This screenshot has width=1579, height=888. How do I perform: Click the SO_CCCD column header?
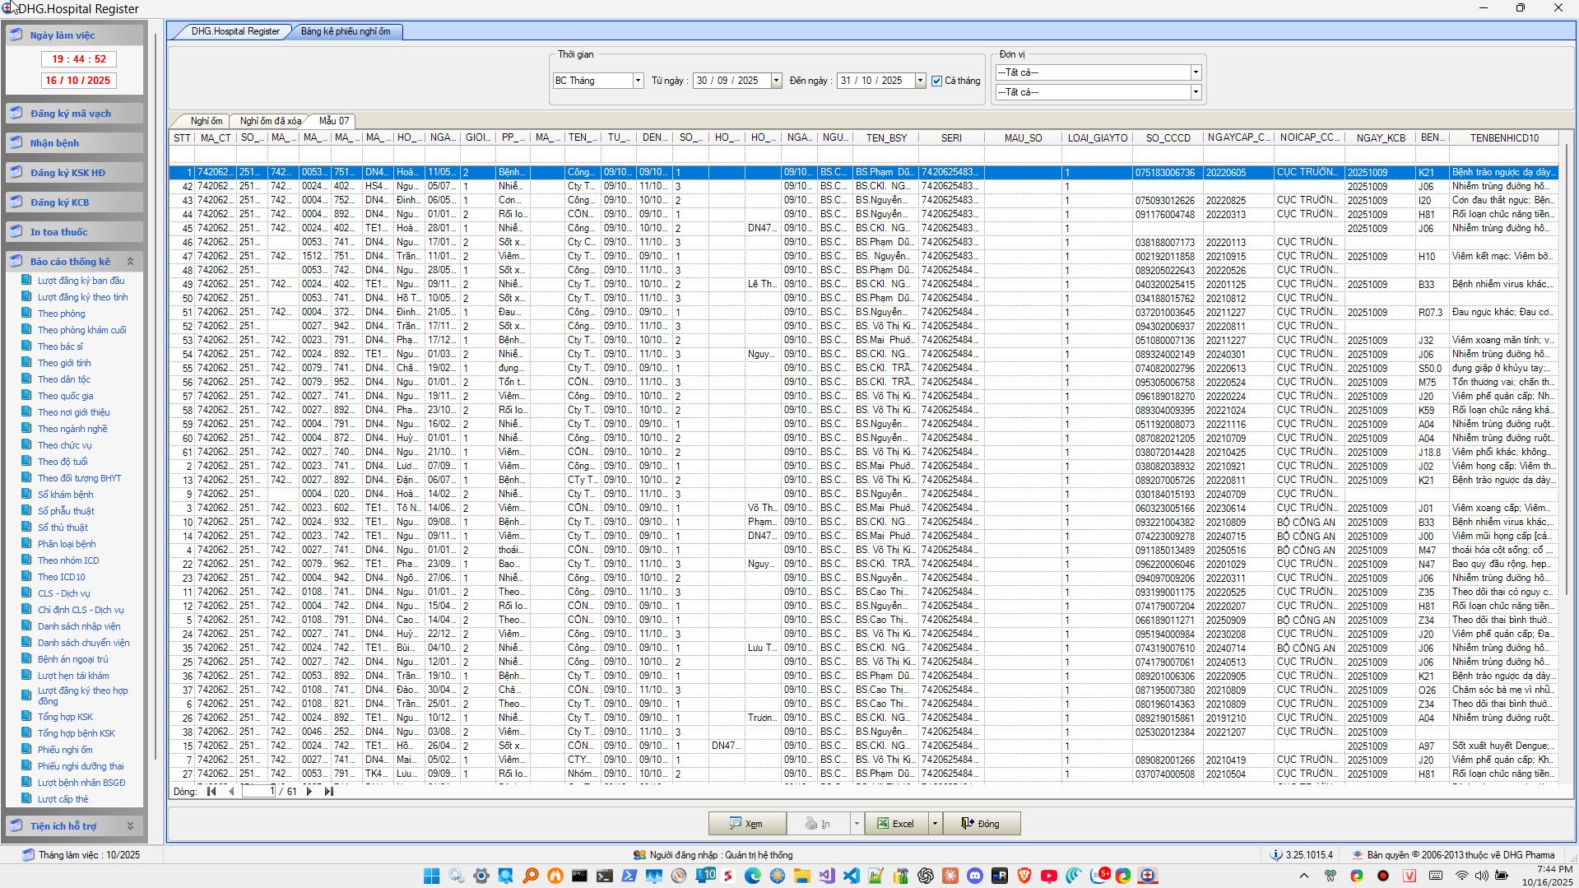point(1168,138)
